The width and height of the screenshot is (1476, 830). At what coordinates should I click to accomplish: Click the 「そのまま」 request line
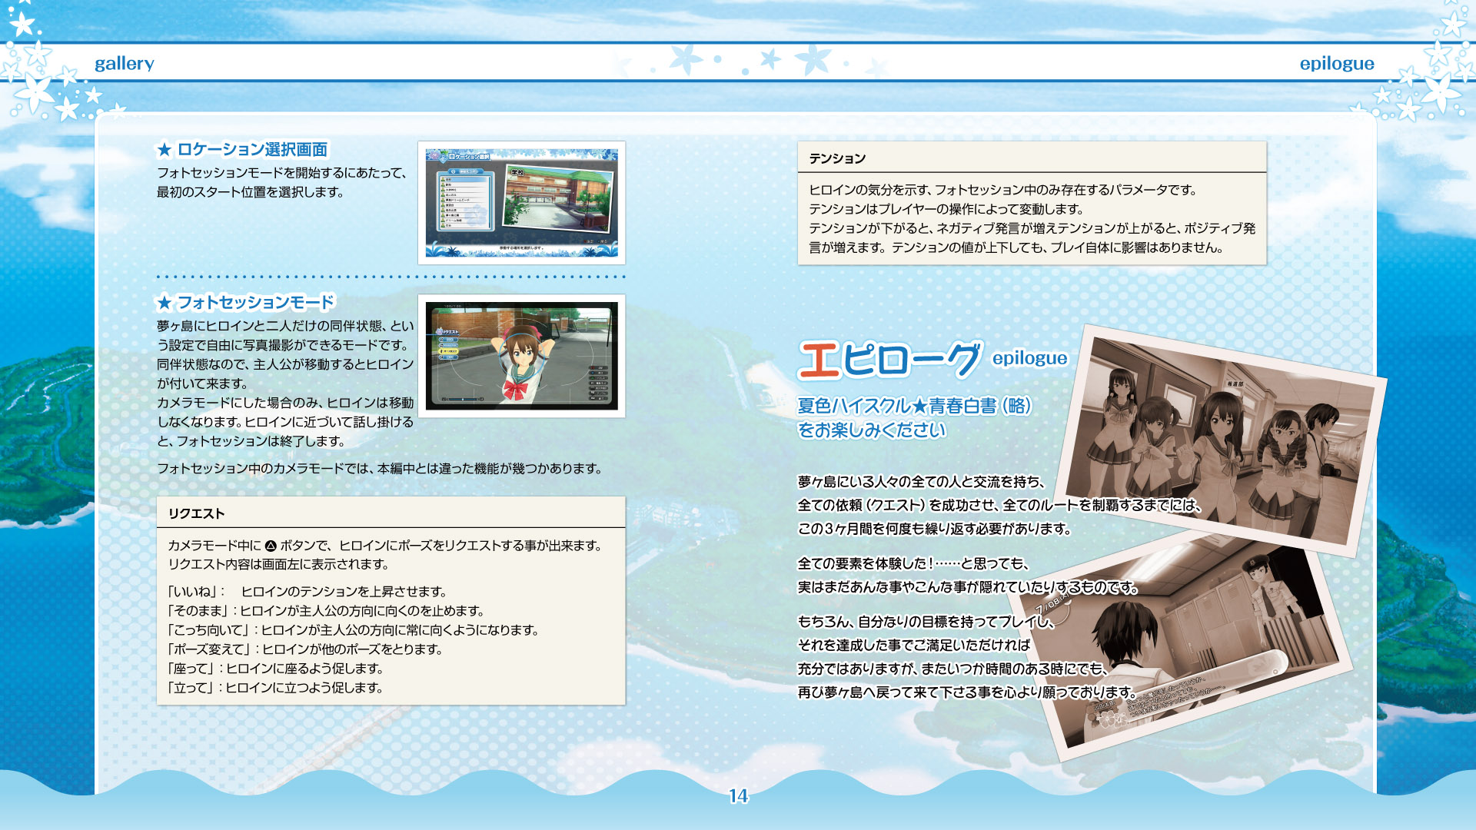[x=327, y=611]
